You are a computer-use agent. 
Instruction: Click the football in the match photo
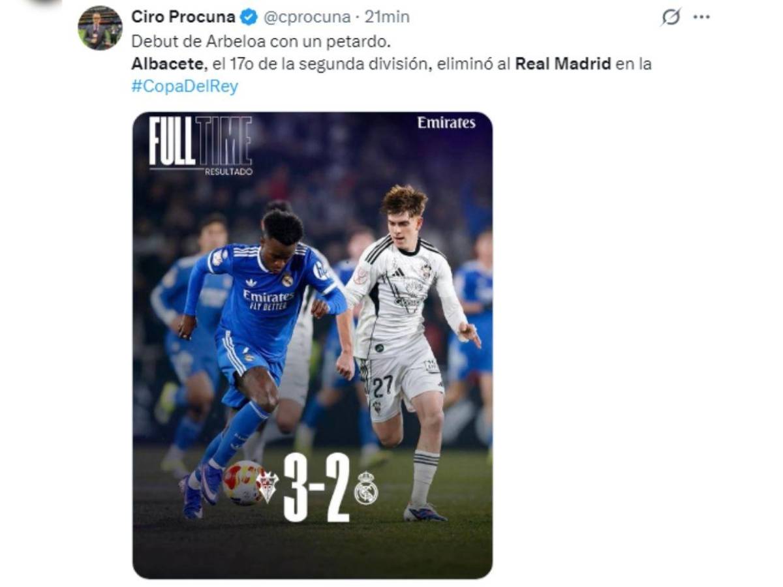pos(242,483)
